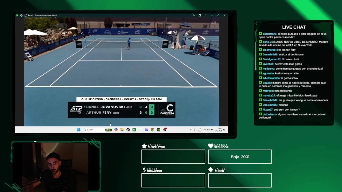Click username Davidgomez91 in chat
The width and height of the screenshot is (342, 192).
(x=272, y=59)
